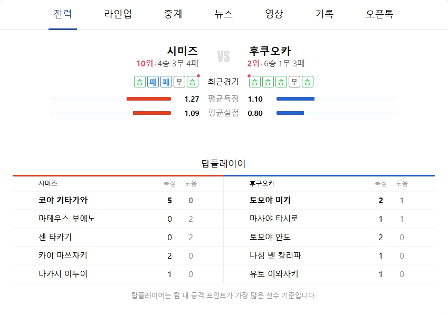The height and width of the screenshot is (315, 448).
Task: Click the 후쿠오카 team name heading
Action: (x=269, y=51)
